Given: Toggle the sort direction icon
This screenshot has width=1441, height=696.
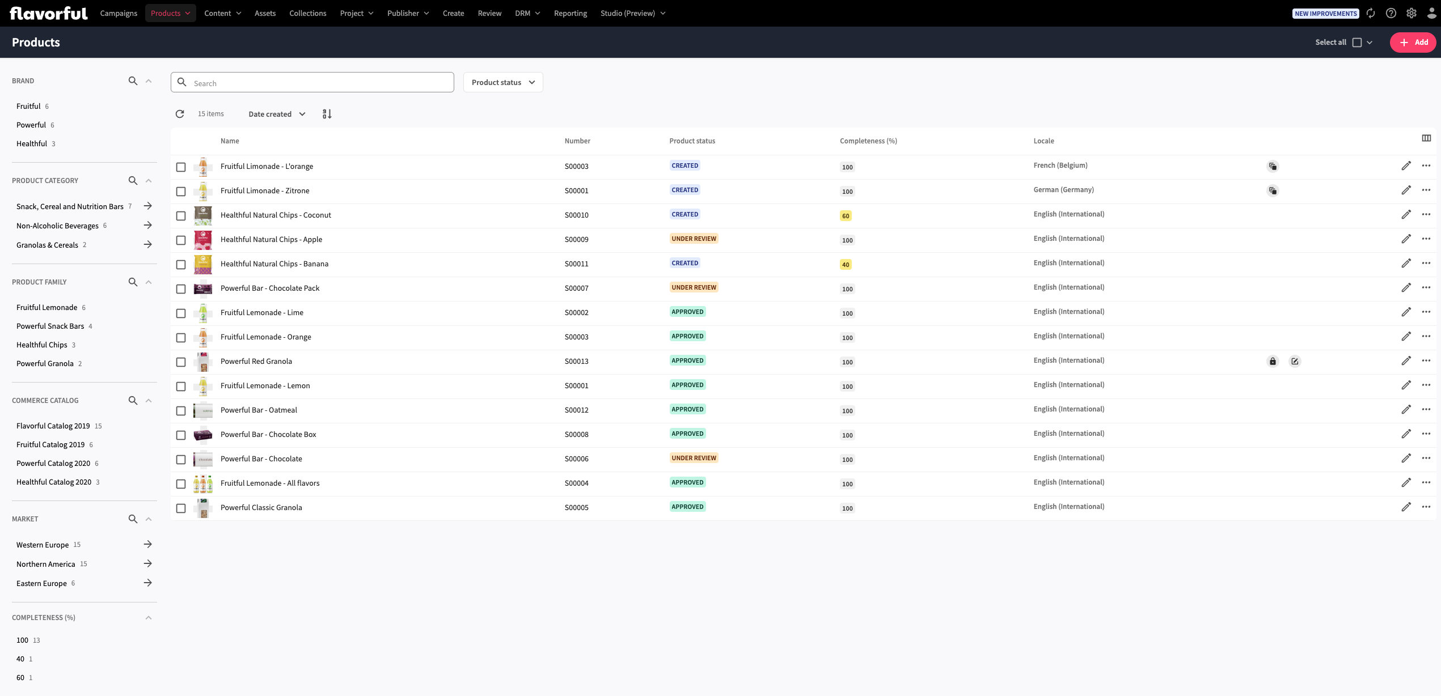Looking at the screenshot, I should (x=327, y=114).
